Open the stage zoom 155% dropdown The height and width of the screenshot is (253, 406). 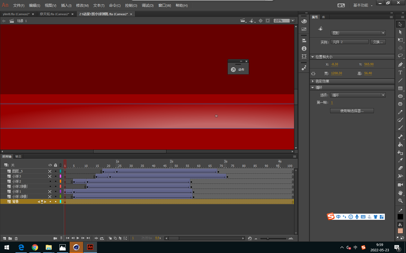tap(293, 21)
